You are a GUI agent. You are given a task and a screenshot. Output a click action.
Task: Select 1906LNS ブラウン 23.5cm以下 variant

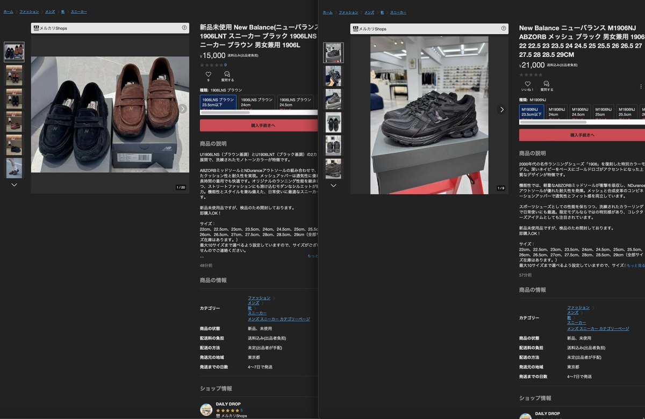point(218,102)
